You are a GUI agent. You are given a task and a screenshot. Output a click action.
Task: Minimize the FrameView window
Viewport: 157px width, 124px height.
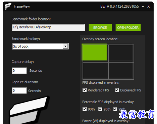143,6
